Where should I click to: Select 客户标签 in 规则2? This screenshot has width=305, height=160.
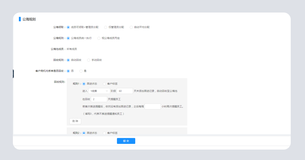[x=104, y=133]
